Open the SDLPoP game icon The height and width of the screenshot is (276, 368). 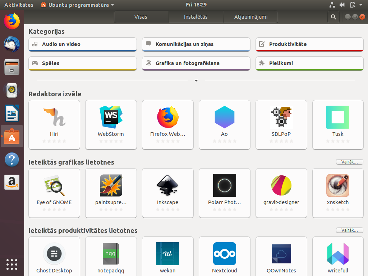[x=281, y=117]
